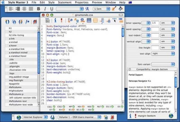Open the font-variant dropdown
The width and height of the screenshot is (180, 122).
point(163,64)
